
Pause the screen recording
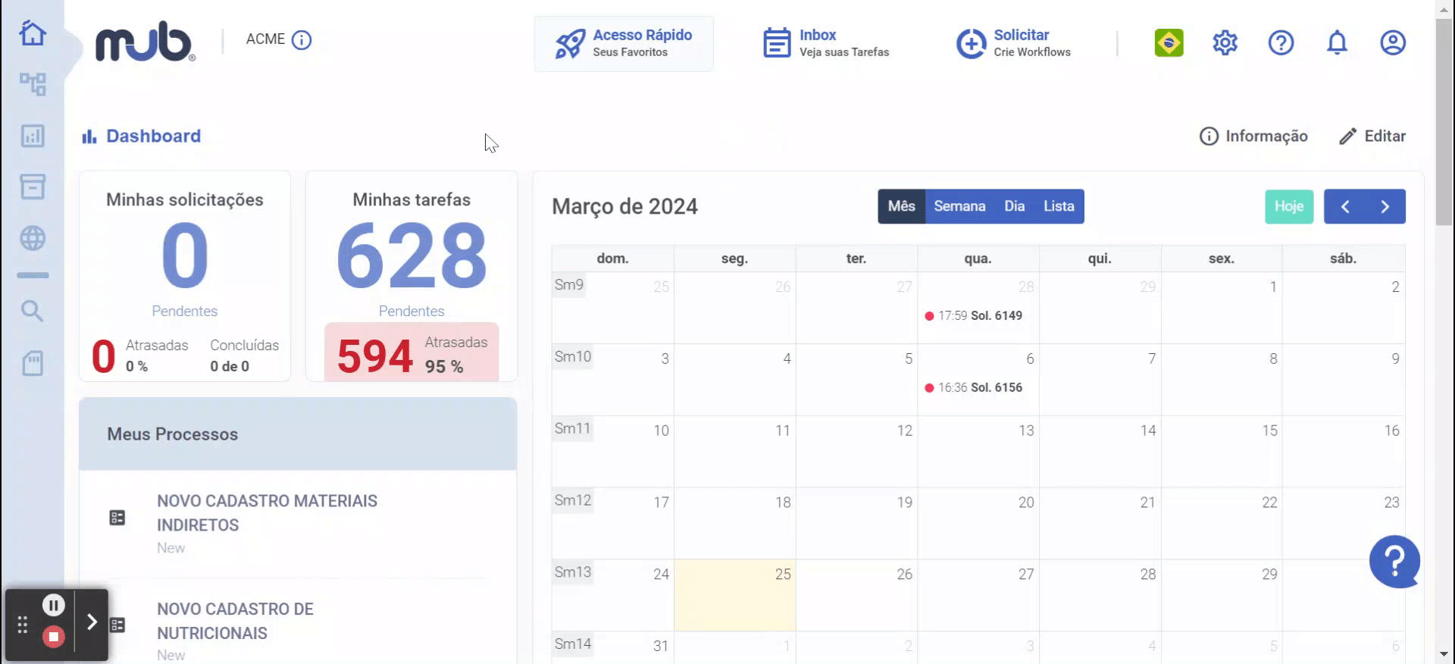tap(53, 605)
